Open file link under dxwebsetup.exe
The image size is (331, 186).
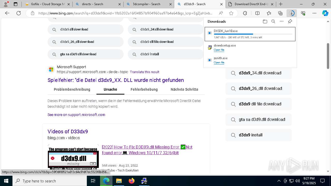[x=219, y=50]
